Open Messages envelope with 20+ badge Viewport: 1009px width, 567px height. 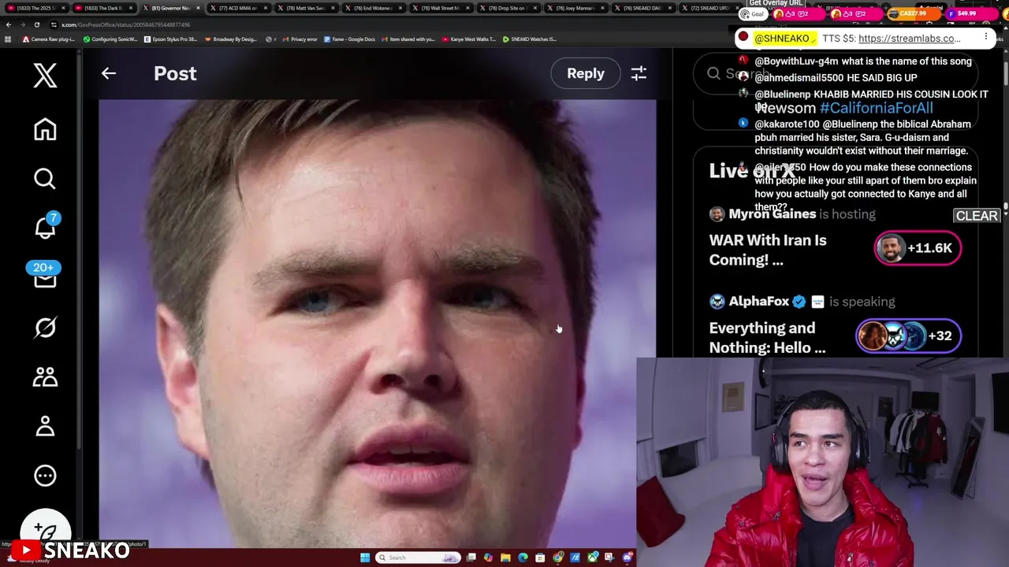click(45, 276)
